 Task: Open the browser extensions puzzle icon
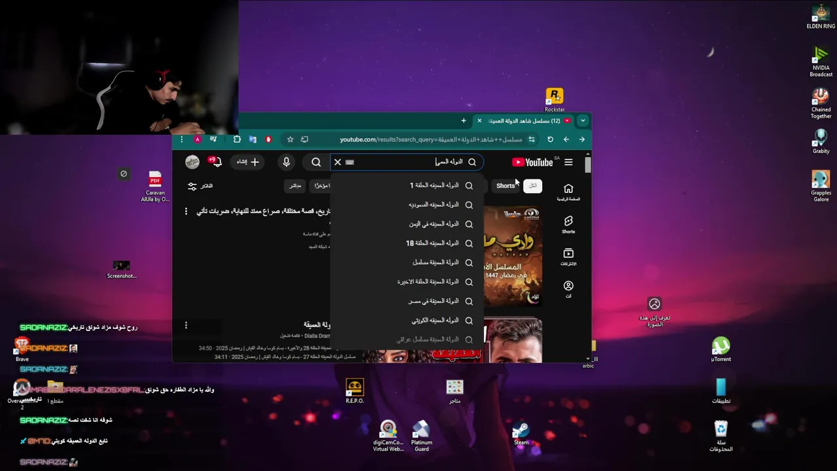237,139
